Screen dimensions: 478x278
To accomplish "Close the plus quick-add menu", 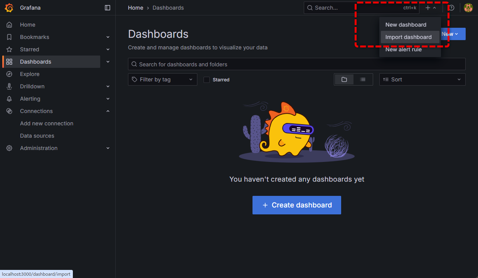I will point(431,8).
